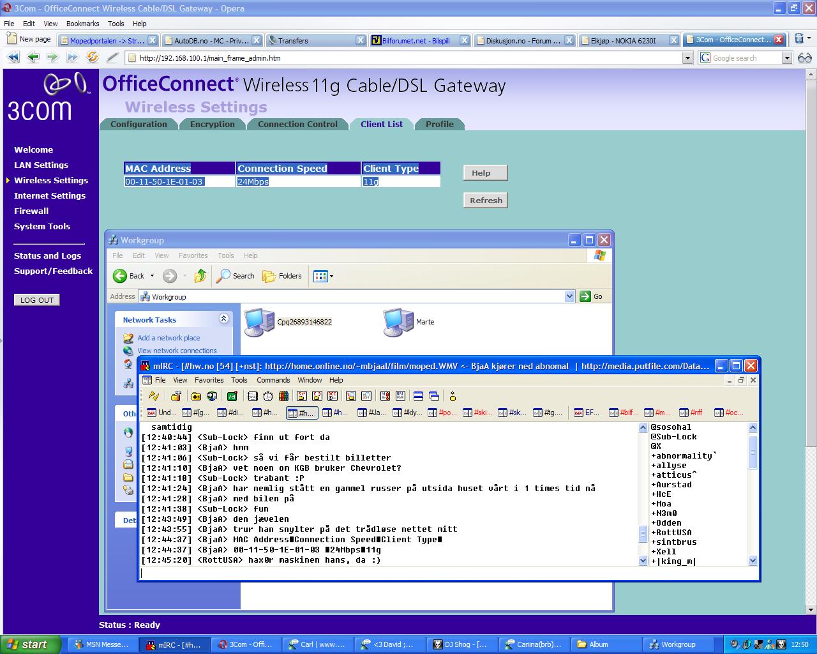Click the mIRC Connect lightning bolt icon
This screenshot has width=817, height=654.
(154, 397)
